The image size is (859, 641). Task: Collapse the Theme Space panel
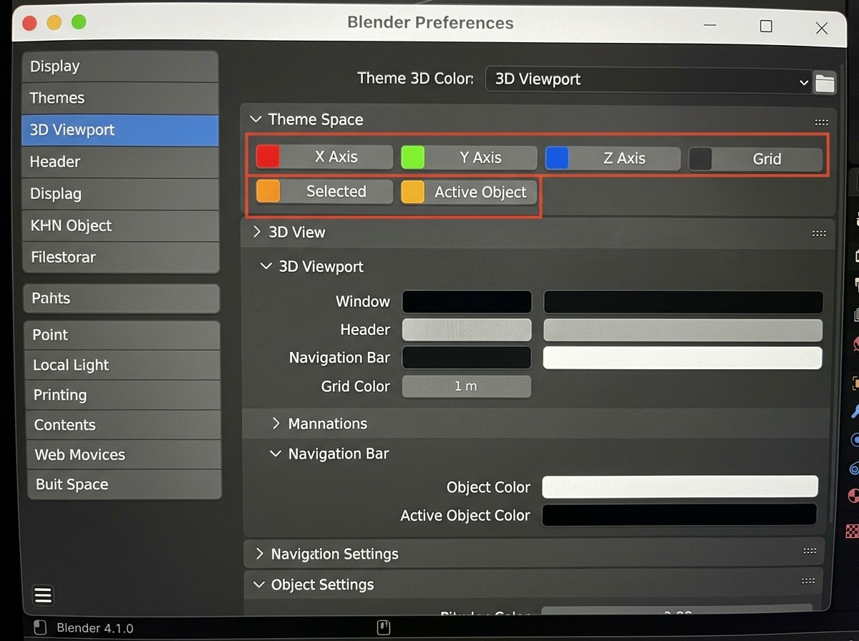[x=256, y=119]
